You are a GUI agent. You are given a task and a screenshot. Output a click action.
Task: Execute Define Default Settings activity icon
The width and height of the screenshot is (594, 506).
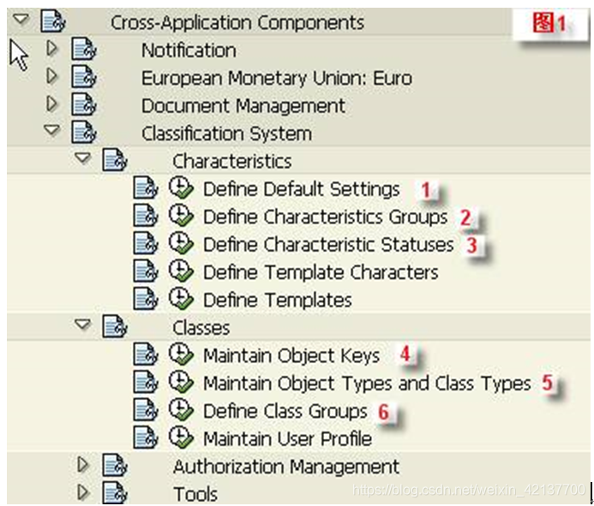[x=181, y=188]
